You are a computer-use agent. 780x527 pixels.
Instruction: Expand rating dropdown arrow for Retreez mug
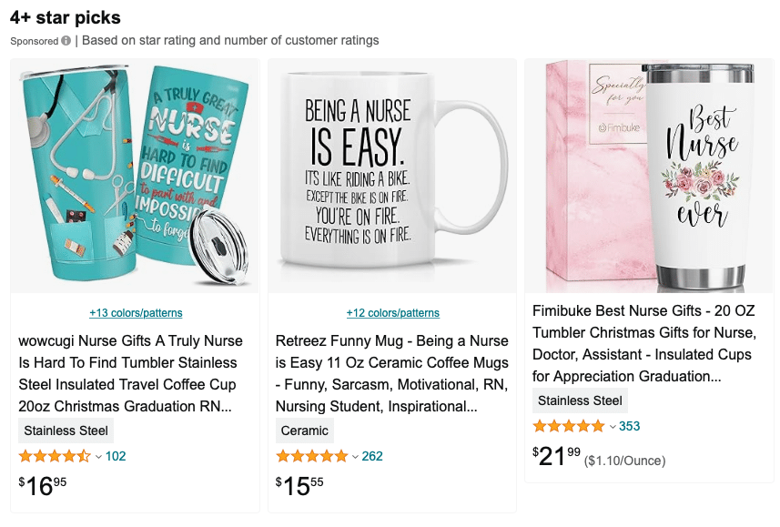[355, 457]
